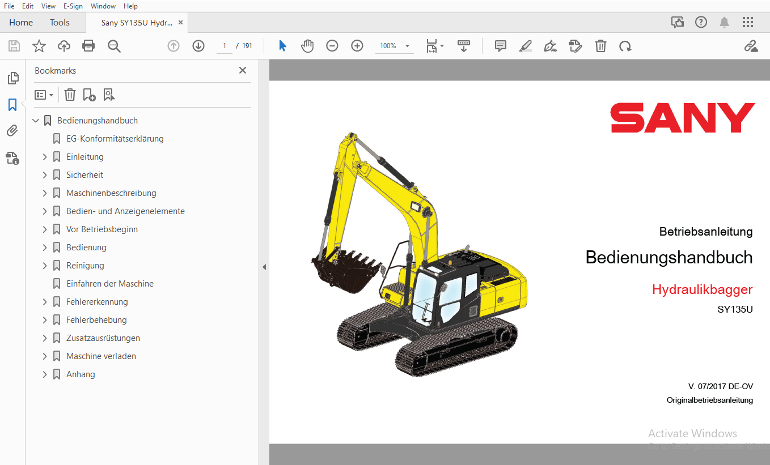The image size is (770, 465).
Task: Open the page fit options dropdown arrow
Action: [442, 46]
